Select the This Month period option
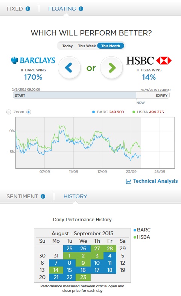 click(111, 46)
